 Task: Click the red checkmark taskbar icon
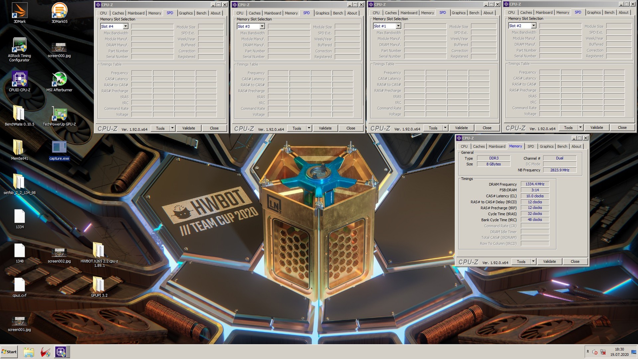pyautogui.click(x=46, y=352)
